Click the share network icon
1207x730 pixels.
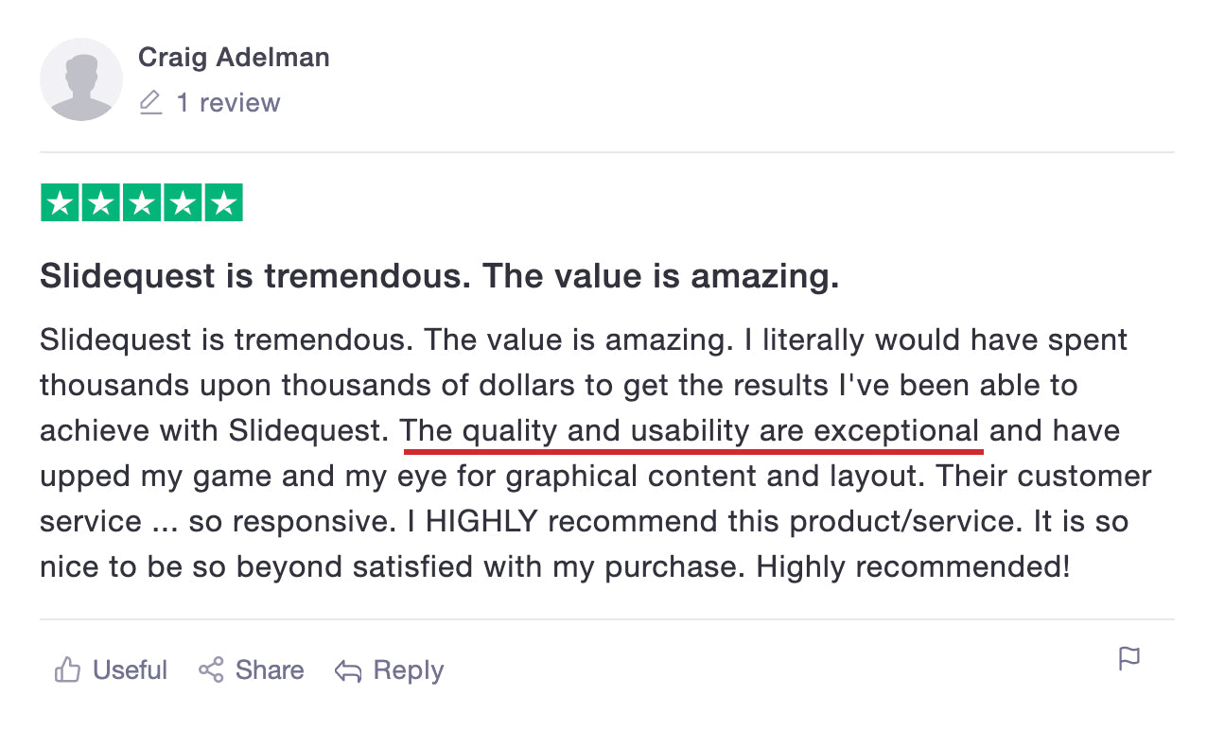[x=211, y=670]
